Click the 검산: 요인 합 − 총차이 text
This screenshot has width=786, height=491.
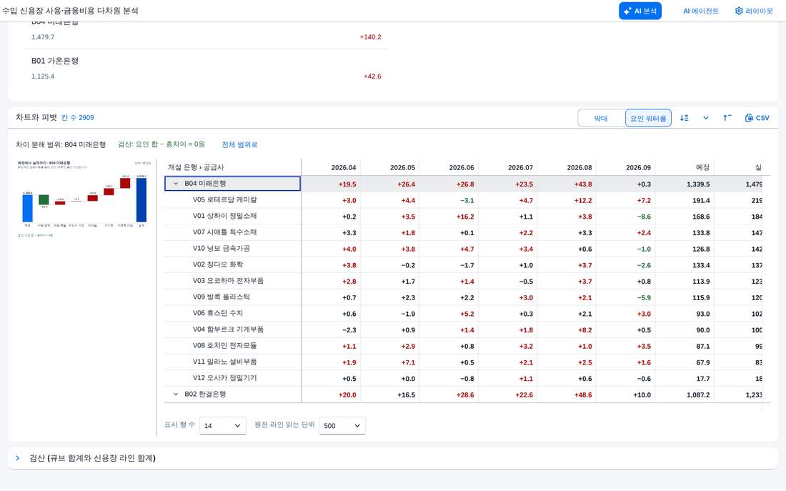click(x=161, y=144)
